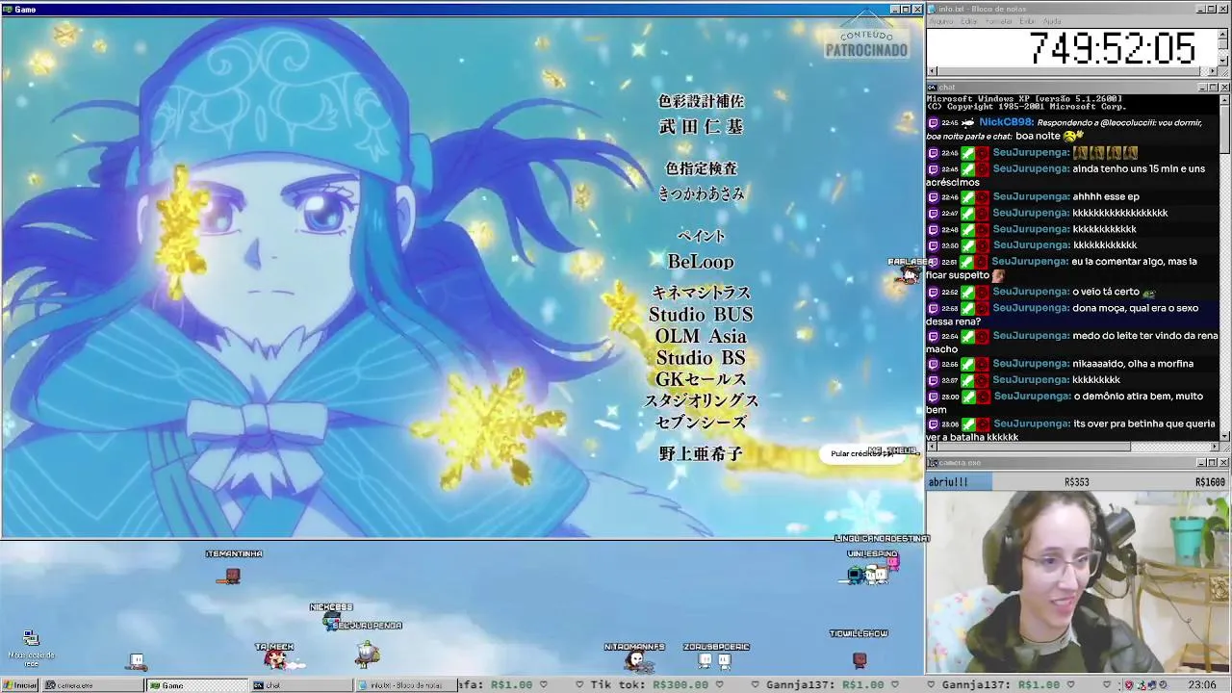Viewport: 1232px width, 693px height.
Task: Select the chat taskbar button
Action: [x=301, y=685]
